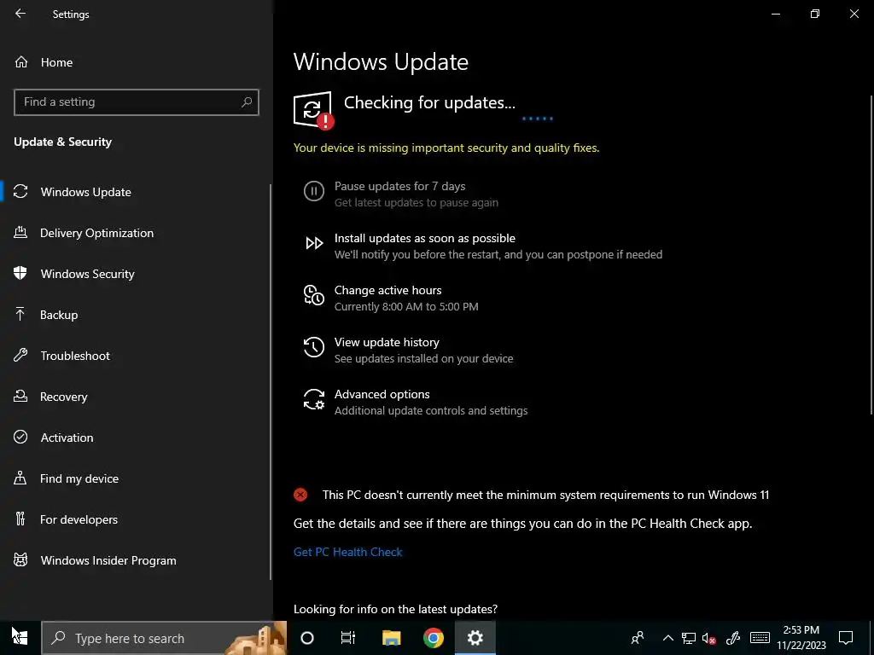Go to Backup settings
The width and height of the screenshot is (874, 655).
click(x=137, y=315)
